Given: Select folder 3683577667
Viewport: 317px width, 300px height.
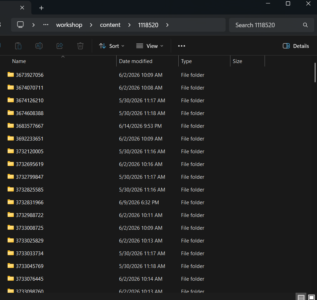Looking at the screenshot, I should [x=30, y=126].
